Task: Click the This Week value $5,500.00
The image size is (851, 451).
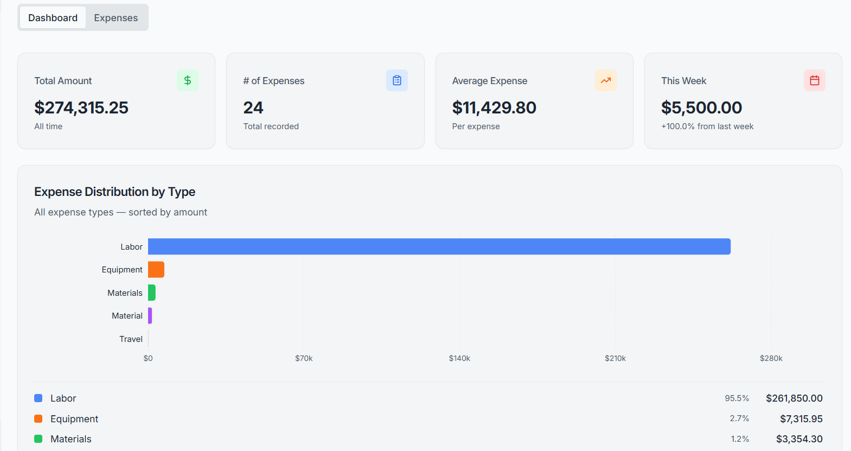Action: click(701, 107)
